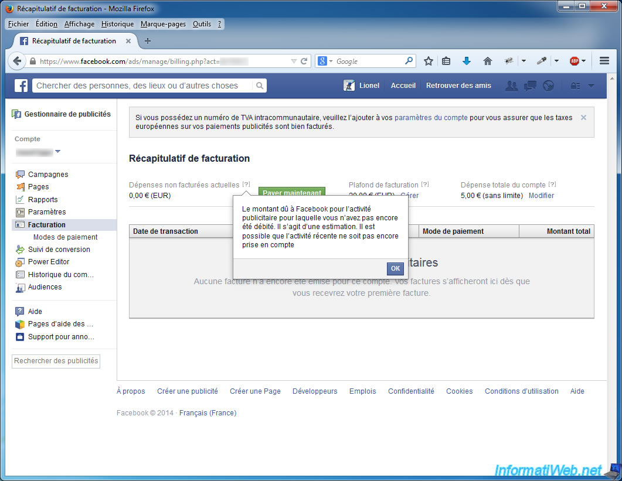Viewport: 622px width, 481px height.
Task: Click the Lionel profile picture
Action: pyautogui.click(x=349, y=86)
